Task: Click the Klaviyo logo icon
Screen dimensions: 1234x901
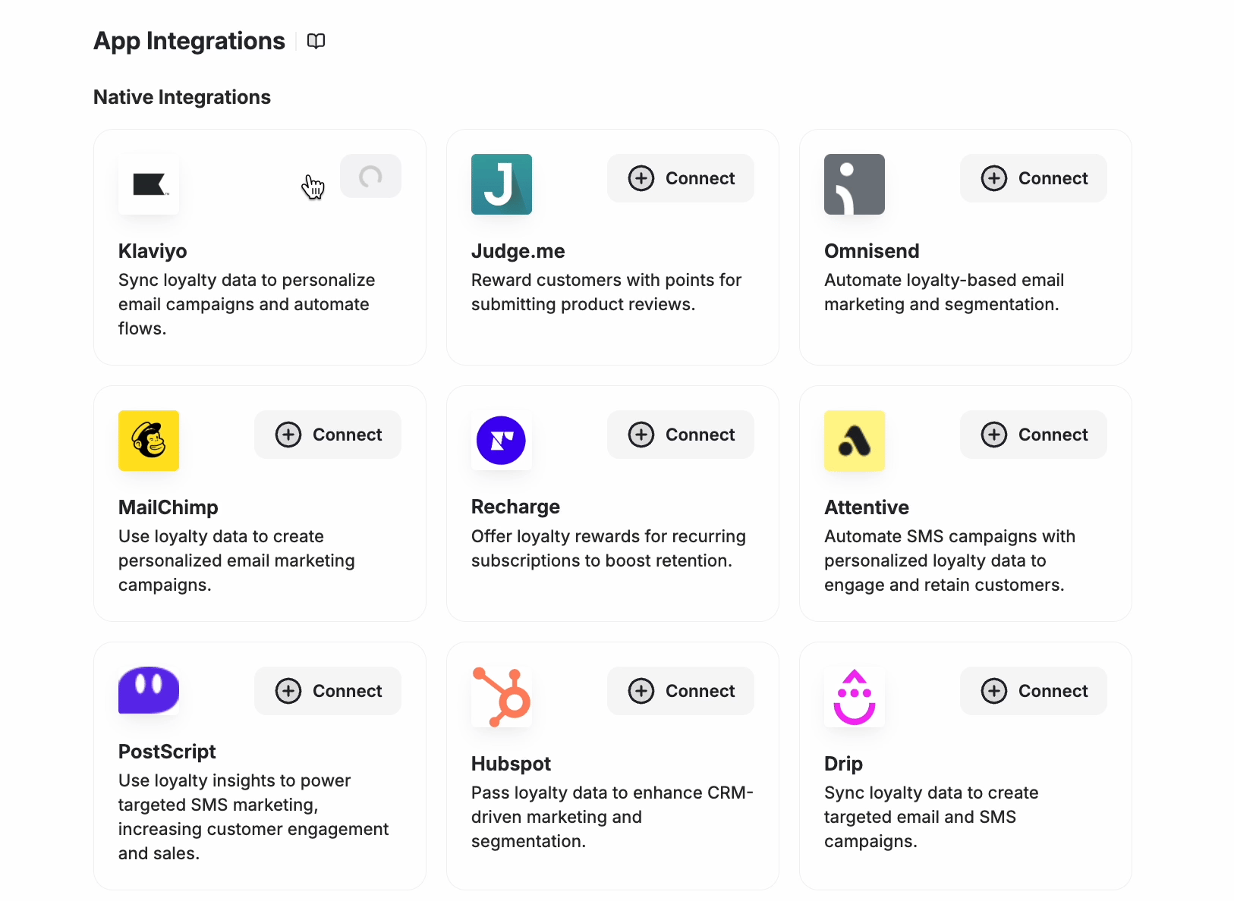Action: pos(149,184)
